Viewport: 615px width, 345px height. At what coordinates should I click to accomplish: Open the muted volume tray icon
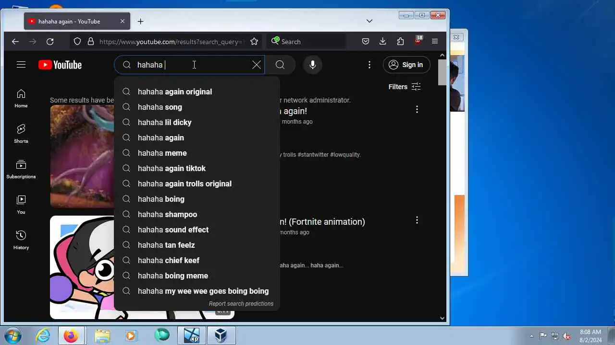(567, 336)
